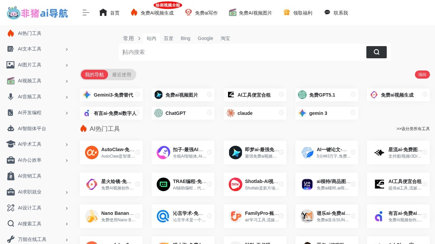Switch to 最近使用 view
Screen dimensions: 435x244
[x=122, y=75]
